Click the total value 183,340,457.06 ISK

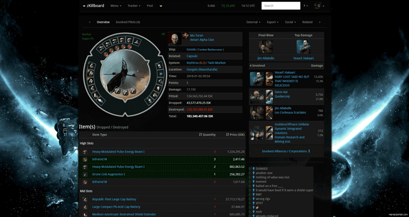pyautogui.click(x=200, y=116)
